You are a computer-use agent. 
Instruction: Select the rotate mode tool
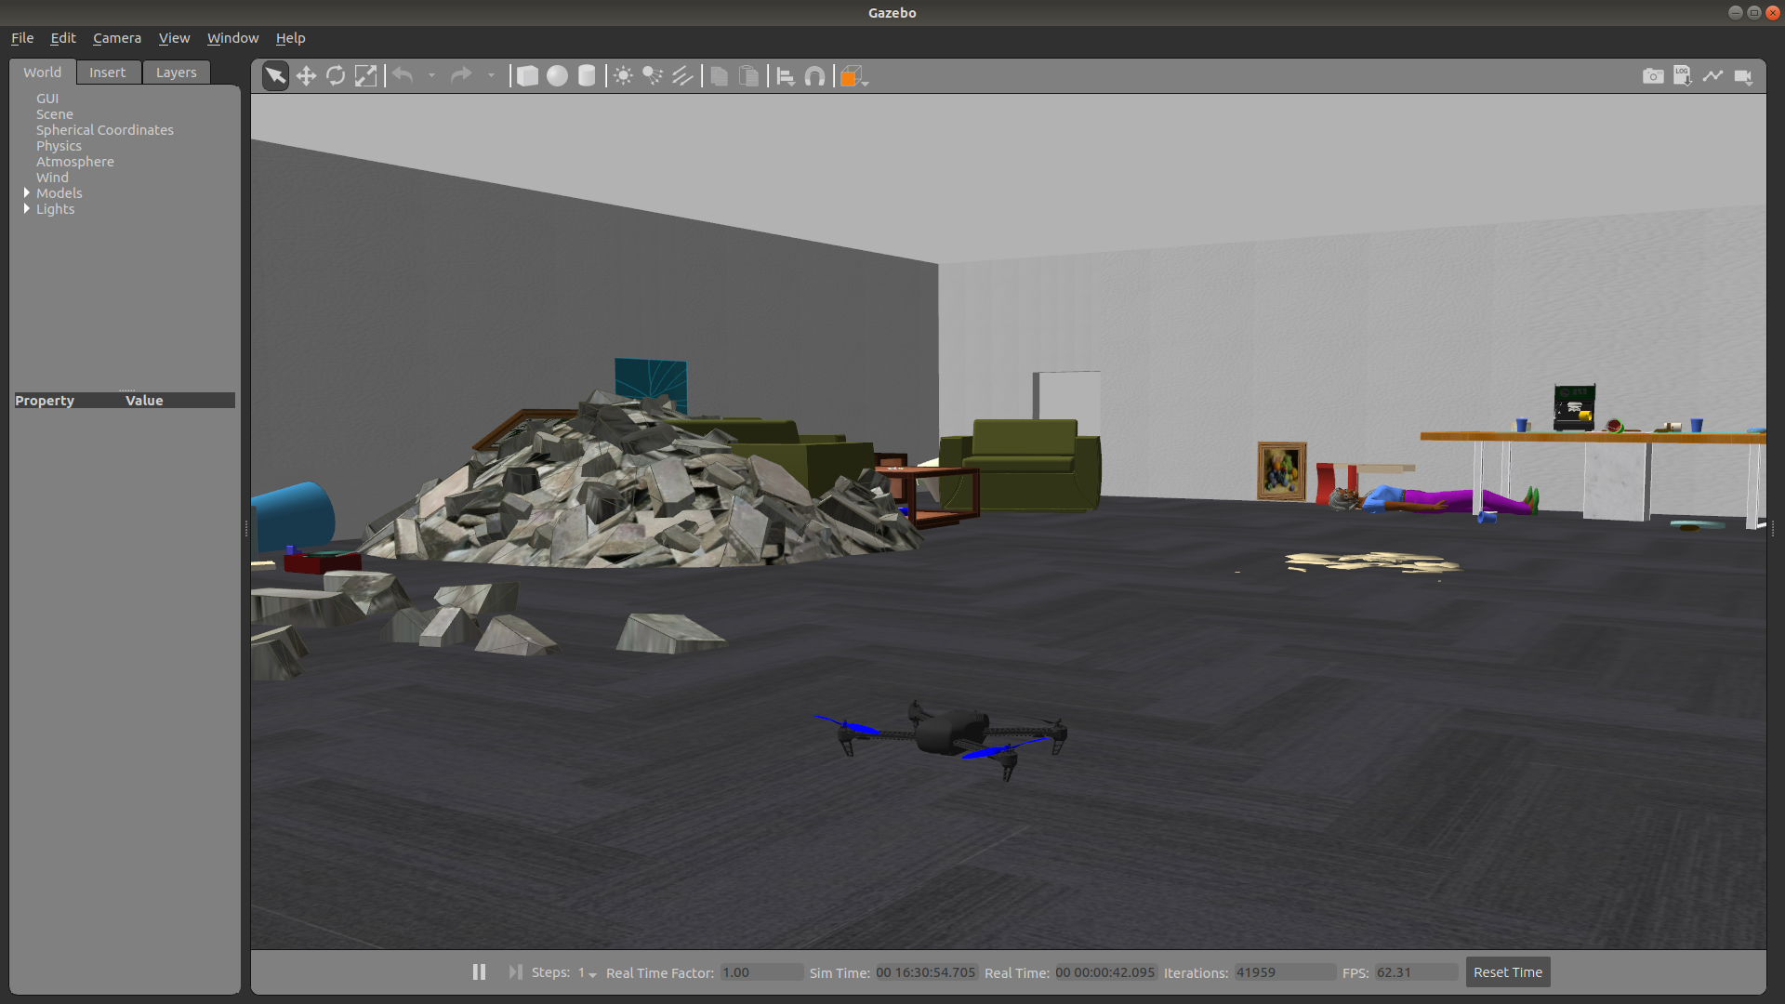336,76
